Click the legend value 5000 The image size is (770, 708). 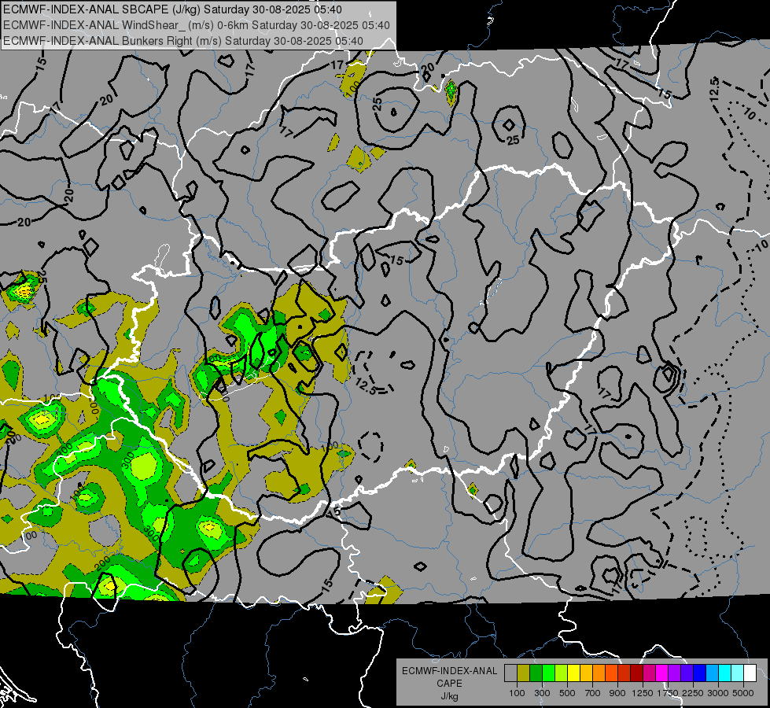[x=743, y=693]
